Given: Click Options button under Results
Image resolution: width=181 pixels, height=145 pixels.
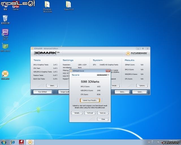Looking at the screenshot, I should tap(142, 86).
